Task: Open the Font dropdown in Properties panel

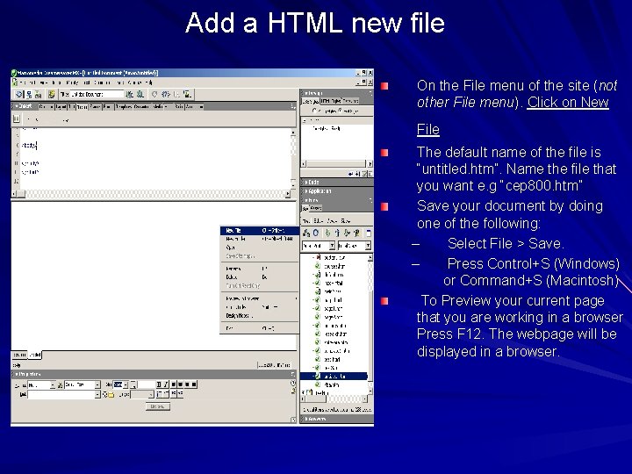Action: [x=97, y=385]
